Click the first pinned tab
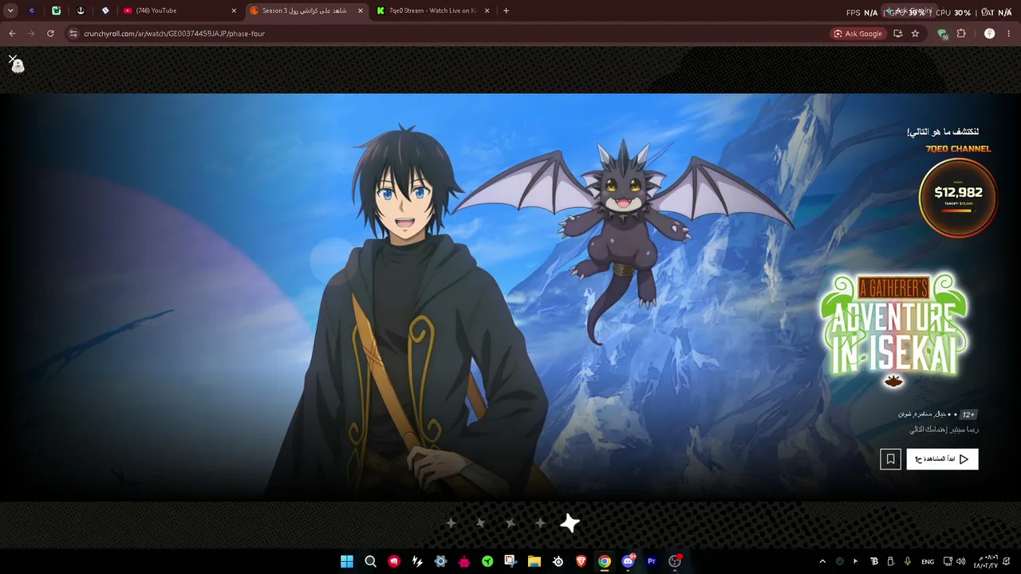 click(x=32, y=10)
